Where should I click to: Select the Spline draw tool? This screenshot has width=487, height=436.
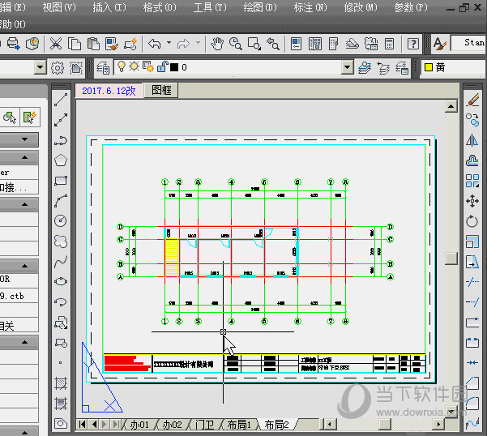coord(61,262)
